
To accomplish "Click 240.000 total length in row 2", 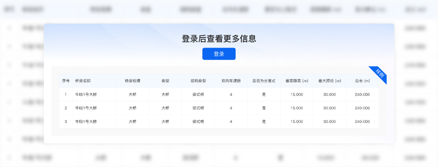I will pos(362,108).
